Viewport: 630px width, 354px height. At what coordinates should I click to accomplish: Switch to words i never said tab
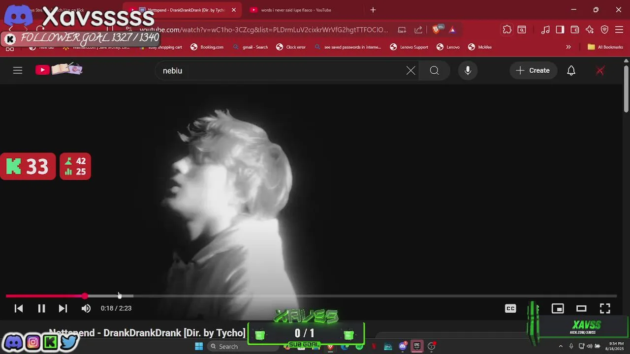click(x=295, y=10)
